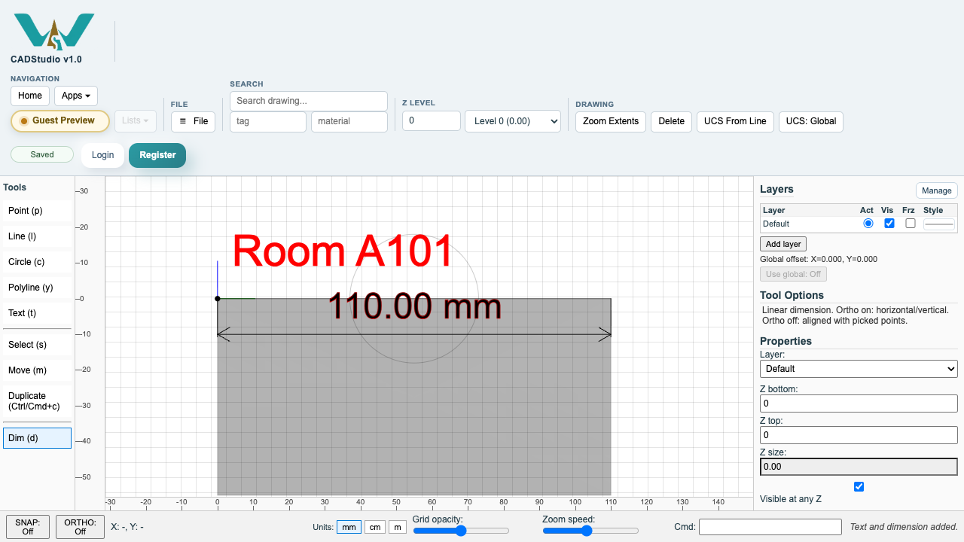Open the Properties Layer dropdown
This screenshot has height=542, width=964.
tap(859, 369)
